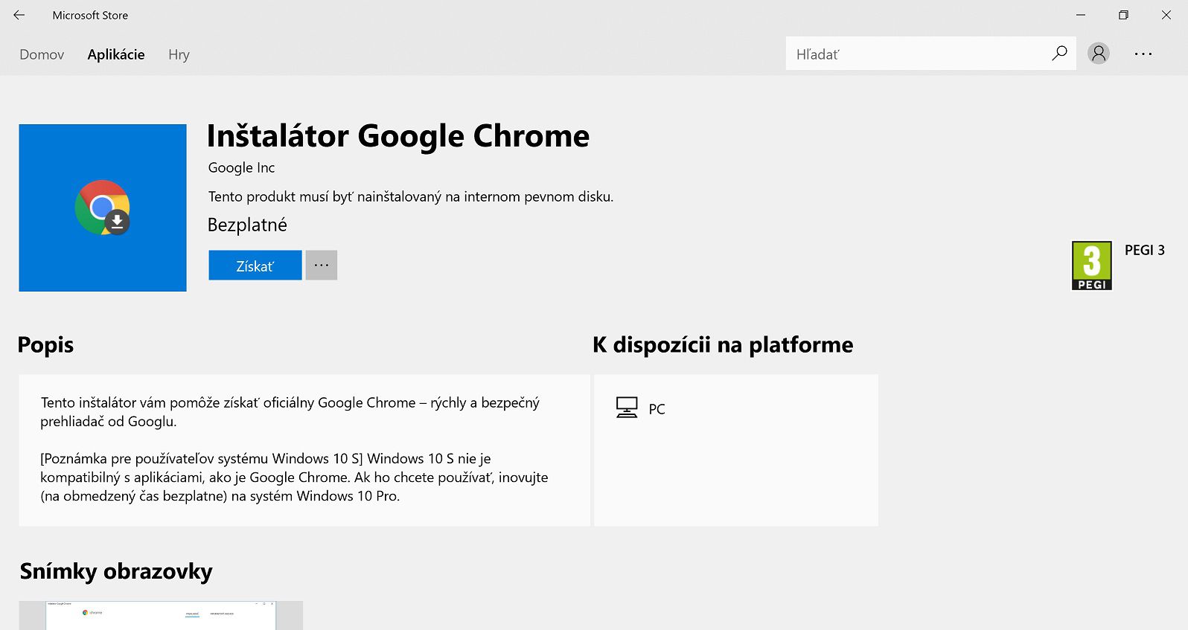
Task: Click the Popis section heading
Action: tap(45, 345)
